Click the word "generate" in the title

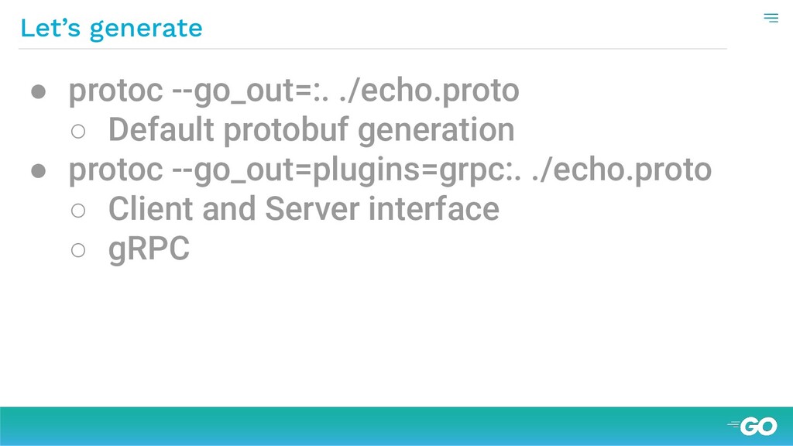(146, 29)
